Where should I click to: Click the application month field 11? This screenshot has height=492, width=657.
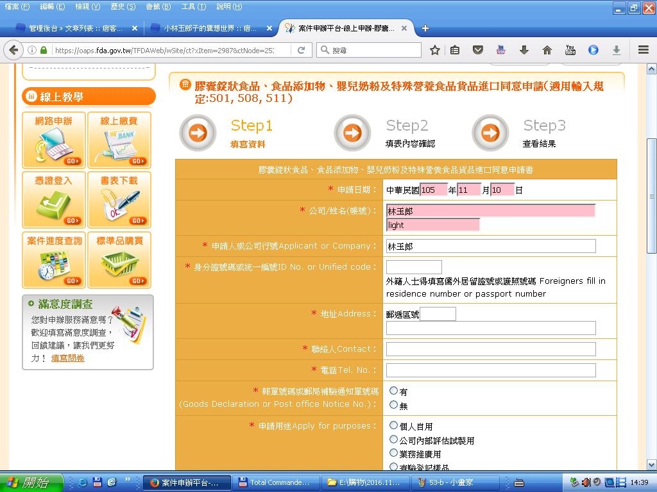[x=468, y=190]
